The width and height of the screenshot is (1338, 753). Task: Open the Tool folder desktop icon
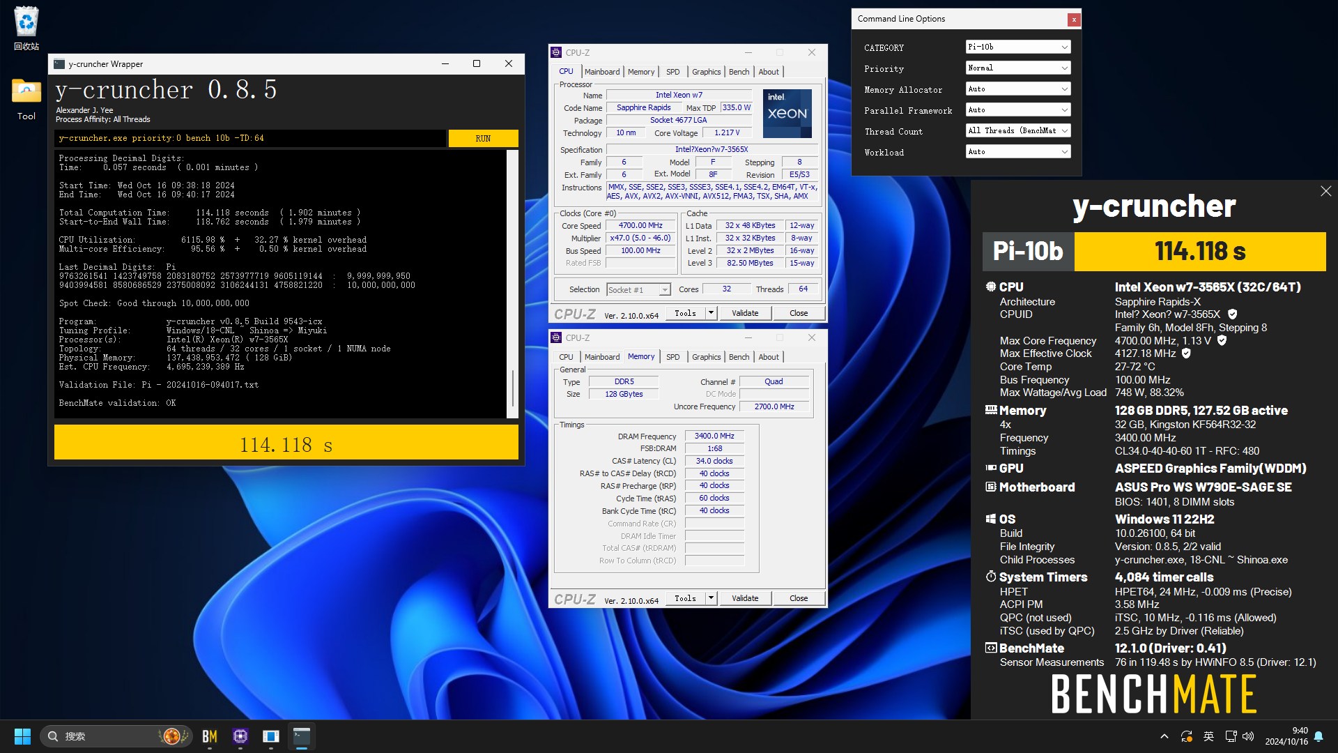(26, 99)
